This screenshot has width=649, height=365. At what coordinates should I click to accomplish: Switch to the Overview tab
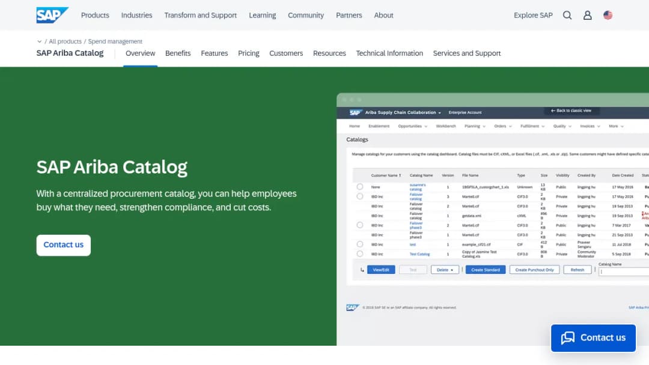click(140, 53)
